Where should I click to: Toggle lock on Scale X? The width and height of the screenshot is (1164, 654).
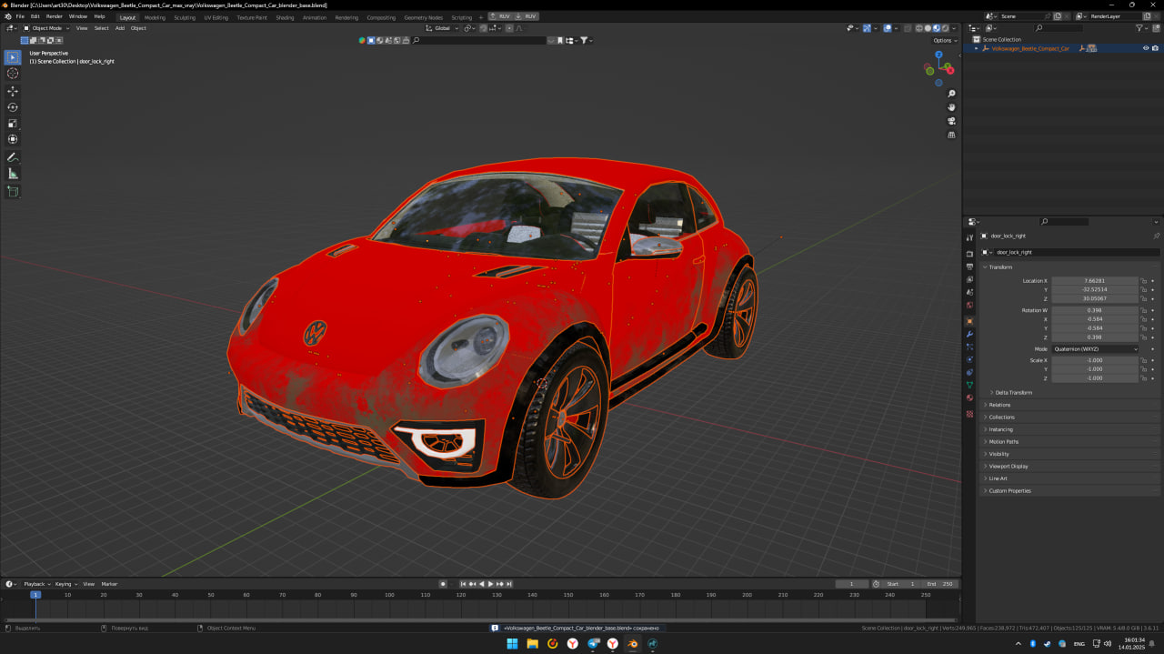pyautogui.click(x=1144, y=360)
